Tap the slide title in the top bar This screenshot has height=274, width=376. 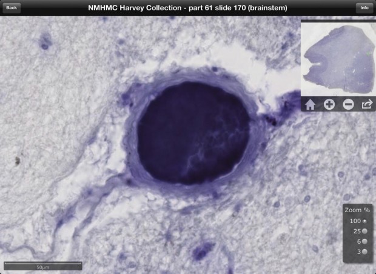(x=187, y=8)
